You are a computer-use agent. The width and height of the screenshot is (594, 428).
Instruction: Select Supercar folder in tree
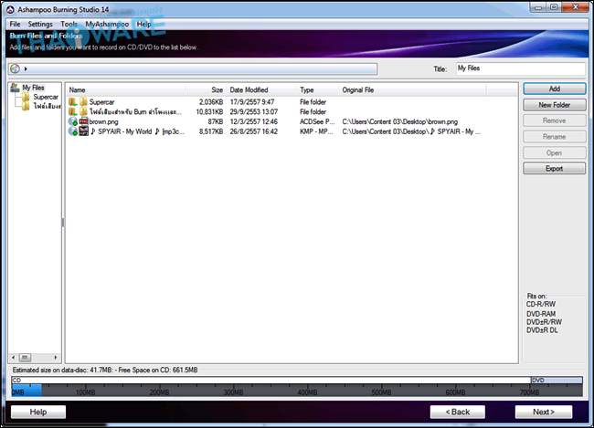coord(46,98)
